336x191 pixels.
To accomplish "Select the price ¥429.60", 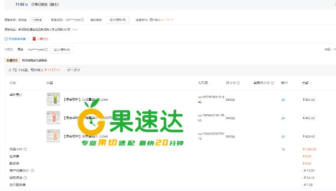I will point(309,136).
